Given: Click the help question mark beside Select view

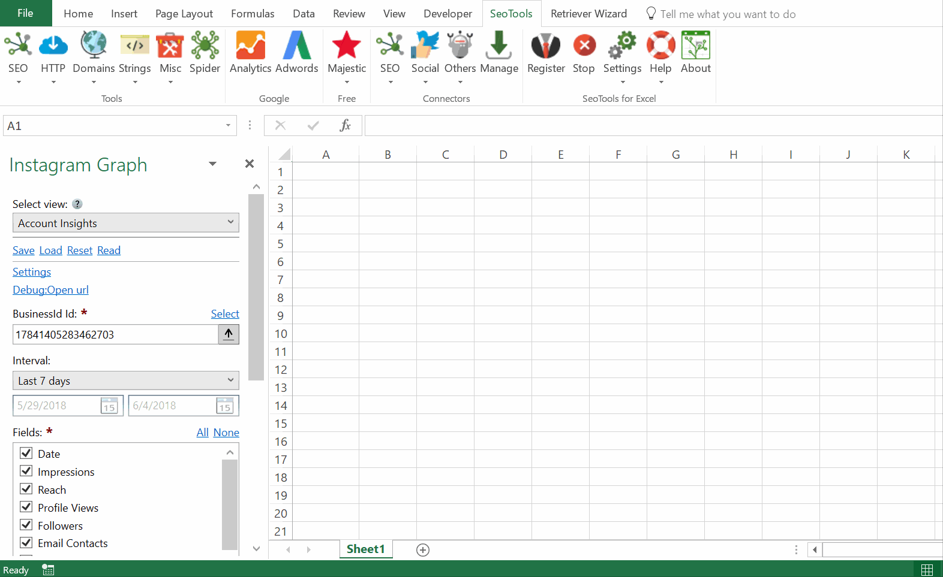Looking at the screenshot, I should tap(77, 204).
